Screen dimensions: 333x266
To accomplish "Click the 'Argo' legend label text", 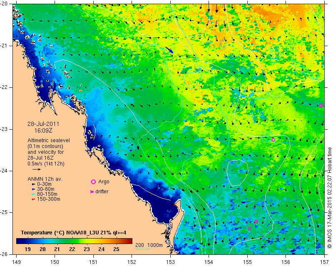I will point(104,182).
